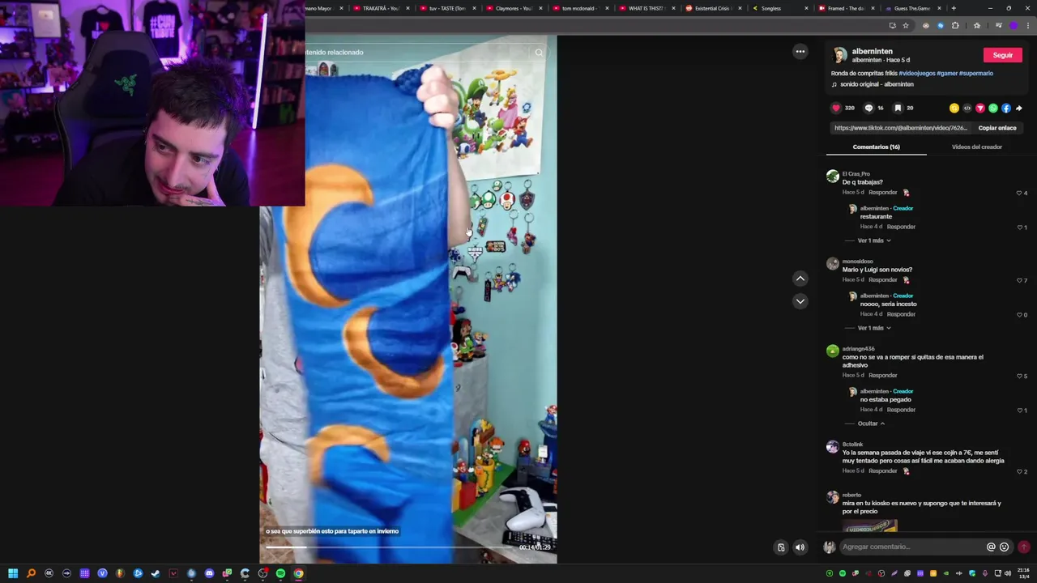This screenshot has width=1037, height=583.
Task: Open the Framed browser tab
Action: 846,8
